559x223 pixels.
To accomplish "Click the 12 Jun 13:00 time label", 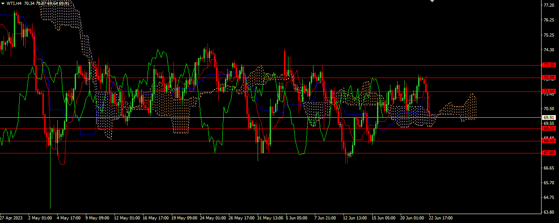I will click(x=356, y=218).
